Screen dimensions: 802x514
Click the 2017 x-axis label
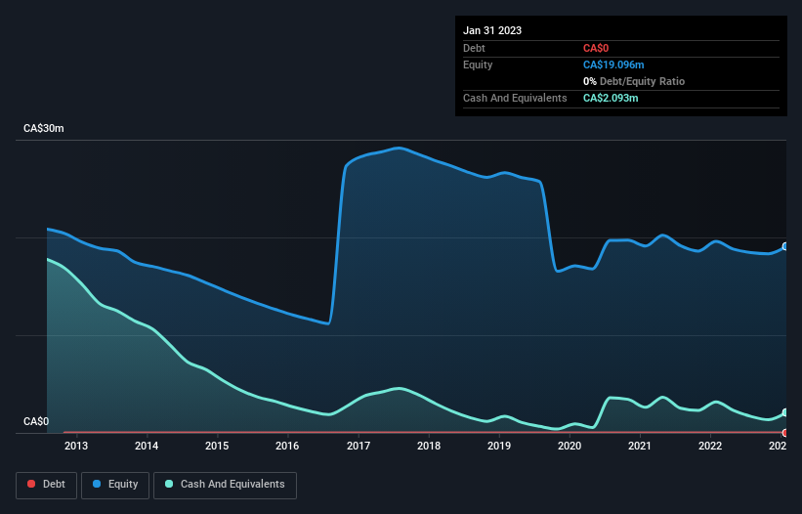click(359, 446)
